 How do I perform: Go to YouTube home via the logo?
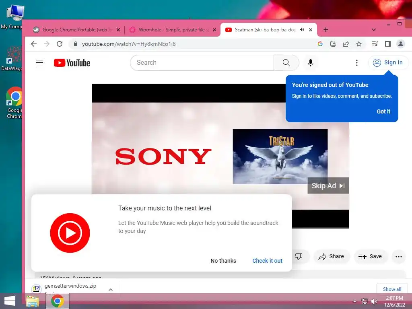pyautogui.click(x=72, y=63)
